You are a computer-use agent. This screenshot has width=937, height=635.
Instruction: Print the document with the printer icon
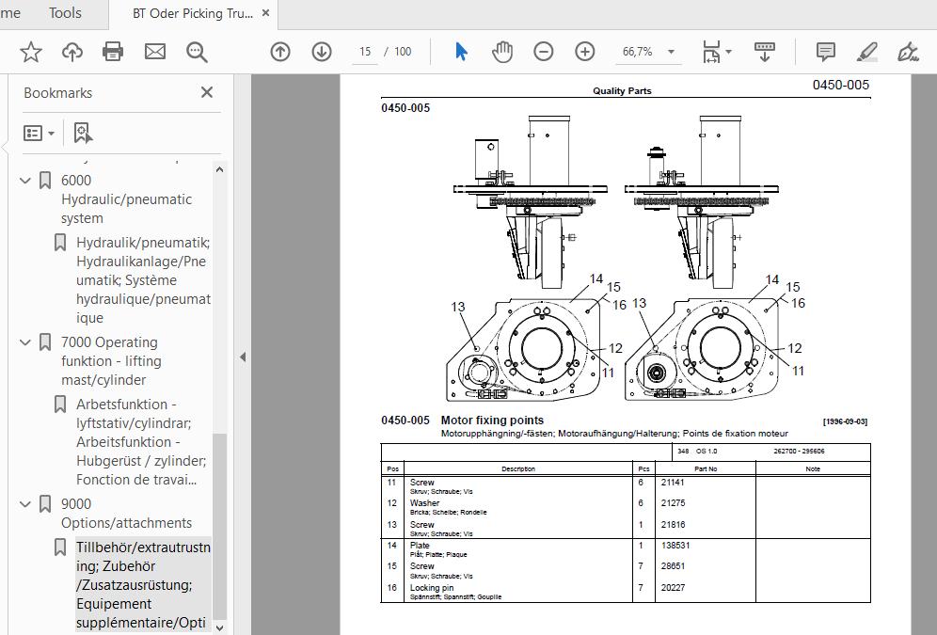tap(113, 52)
